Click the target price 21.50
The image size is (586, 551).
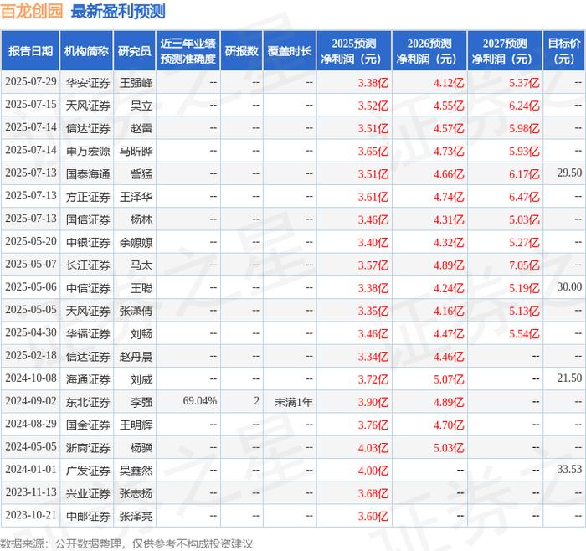coord(569,378)
